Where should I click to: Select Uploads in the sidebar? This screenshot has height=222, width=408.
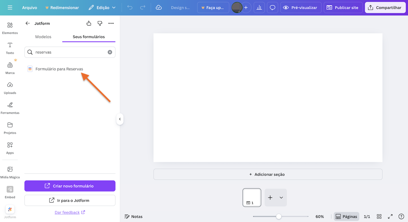(10, 88)
